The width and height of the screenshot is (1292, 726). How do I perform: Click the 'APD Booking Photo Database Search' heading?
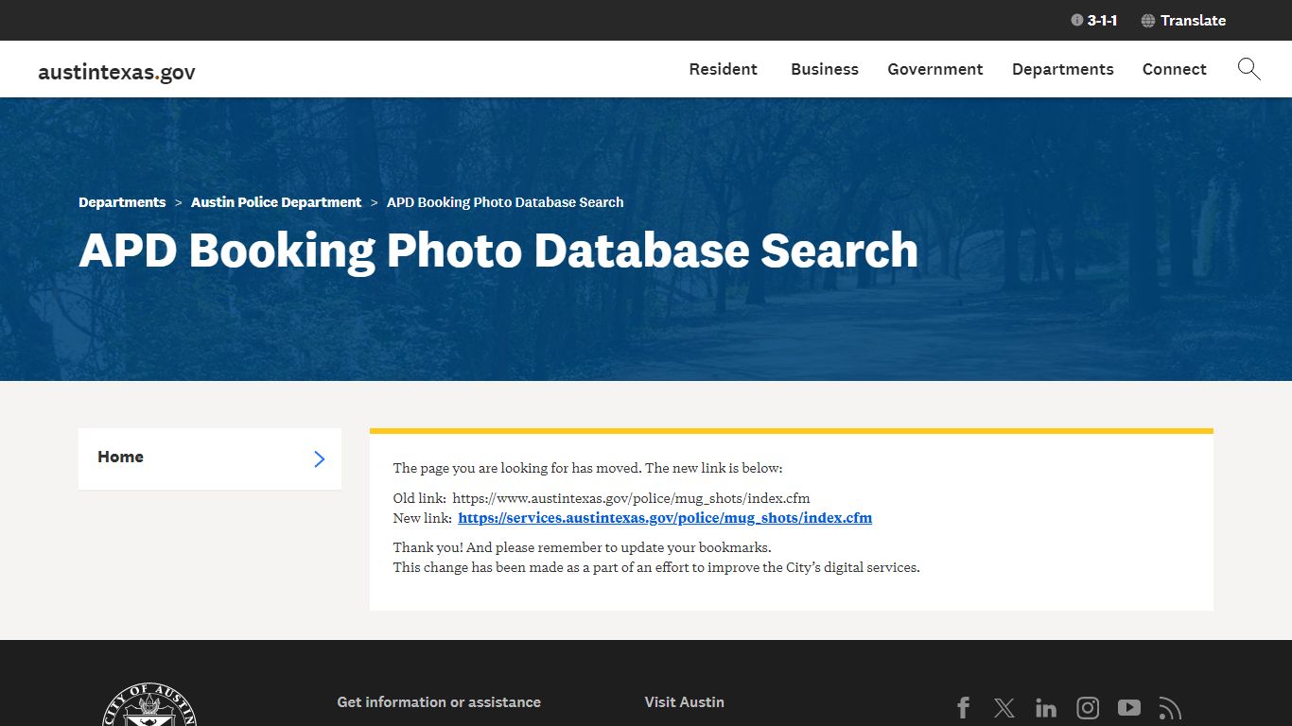coord(498,251)
